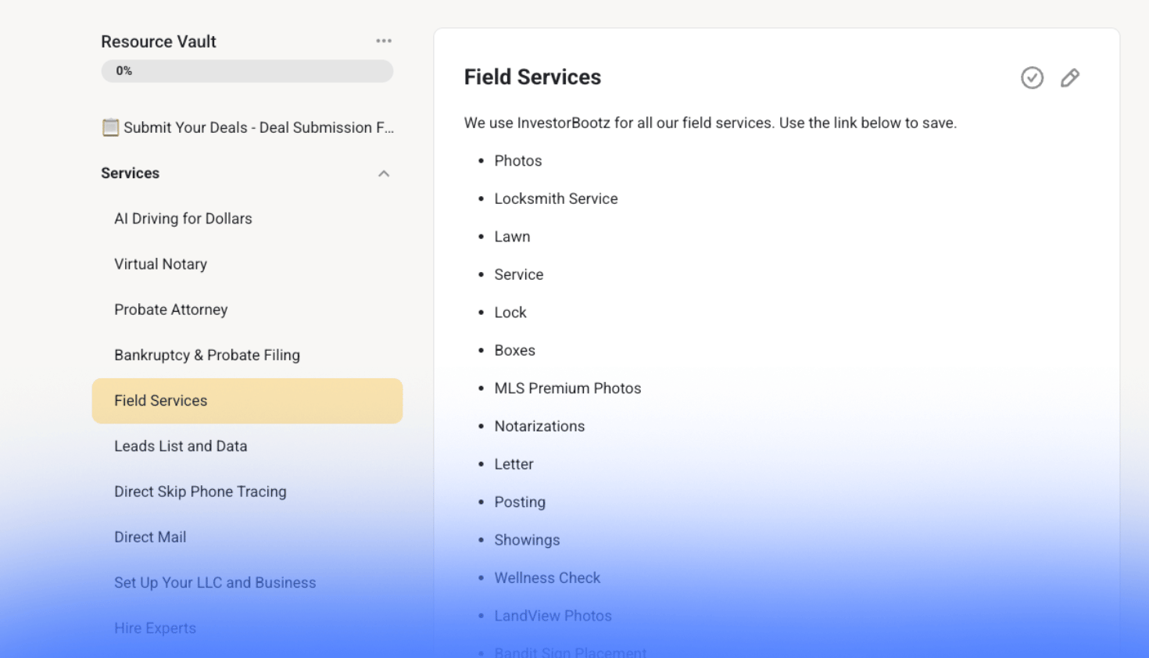Click the clipboard icon beside Submit Your Deals

click(110, 127)
